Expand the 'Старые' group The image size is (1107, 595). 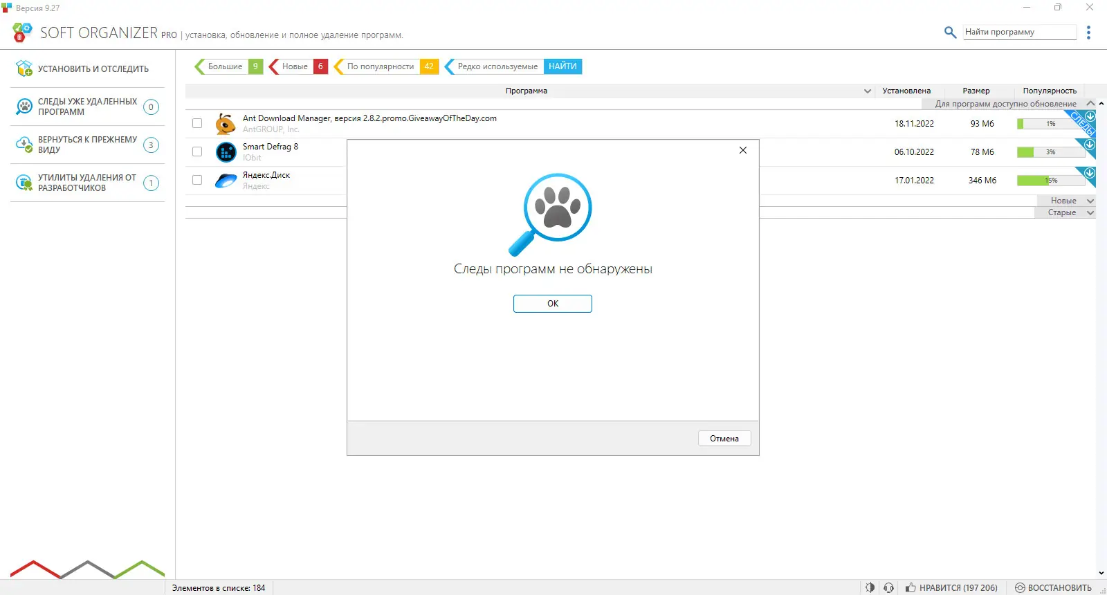pos(1091,212)
